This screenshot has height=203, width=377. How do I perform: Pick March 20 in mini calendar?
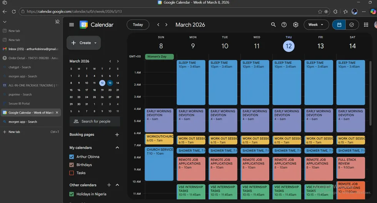(x=110, y=90)
